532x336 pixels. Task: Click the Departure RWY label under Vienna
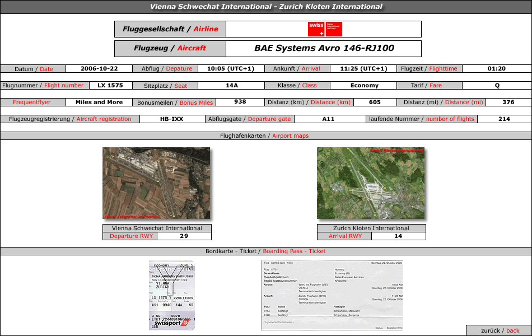[x=131, y=236]
